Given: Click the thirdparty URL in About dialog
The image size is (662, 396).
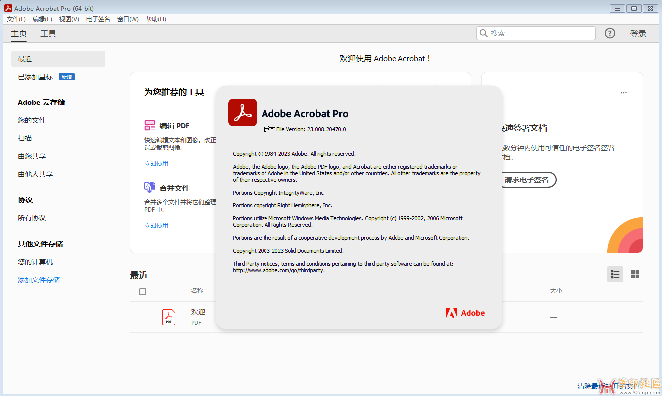Looking at the screenshot, I should pyautogui.click(x=278, y=270).
